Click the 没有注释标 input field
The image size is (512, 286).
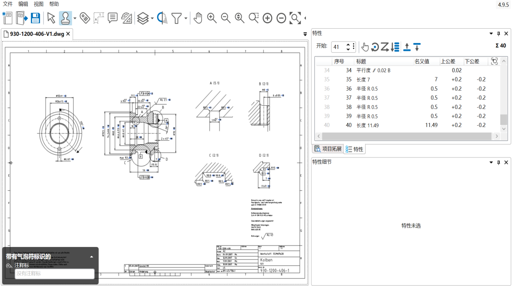54,274
